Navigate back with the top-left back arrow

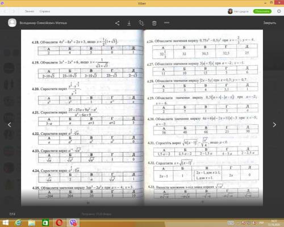(5, 11)
